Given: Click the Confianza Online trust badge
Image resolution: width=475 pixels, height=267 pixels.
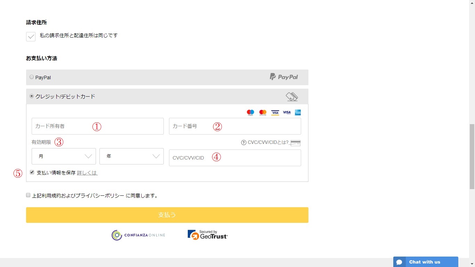Looking at the screenshot, I should pyautogui.click(x=138, y=235).
